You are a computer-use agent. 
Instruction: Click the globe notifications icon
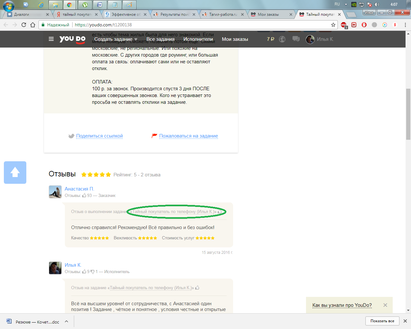click(x=282, y=39)
